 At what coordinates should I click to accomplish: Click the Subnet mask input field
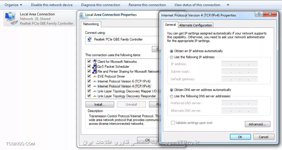(x=239, y=72)
